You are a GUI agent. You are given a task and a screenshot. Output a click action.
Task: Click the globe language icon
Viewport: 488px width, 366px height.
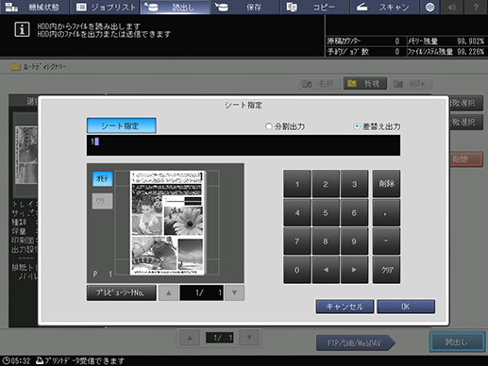pos(429,7)
